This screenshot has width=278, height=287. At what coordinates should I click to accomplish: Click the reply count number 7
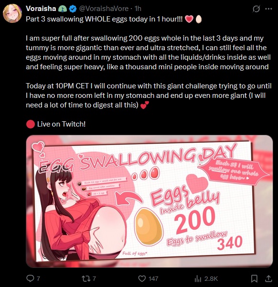[38, 278]
